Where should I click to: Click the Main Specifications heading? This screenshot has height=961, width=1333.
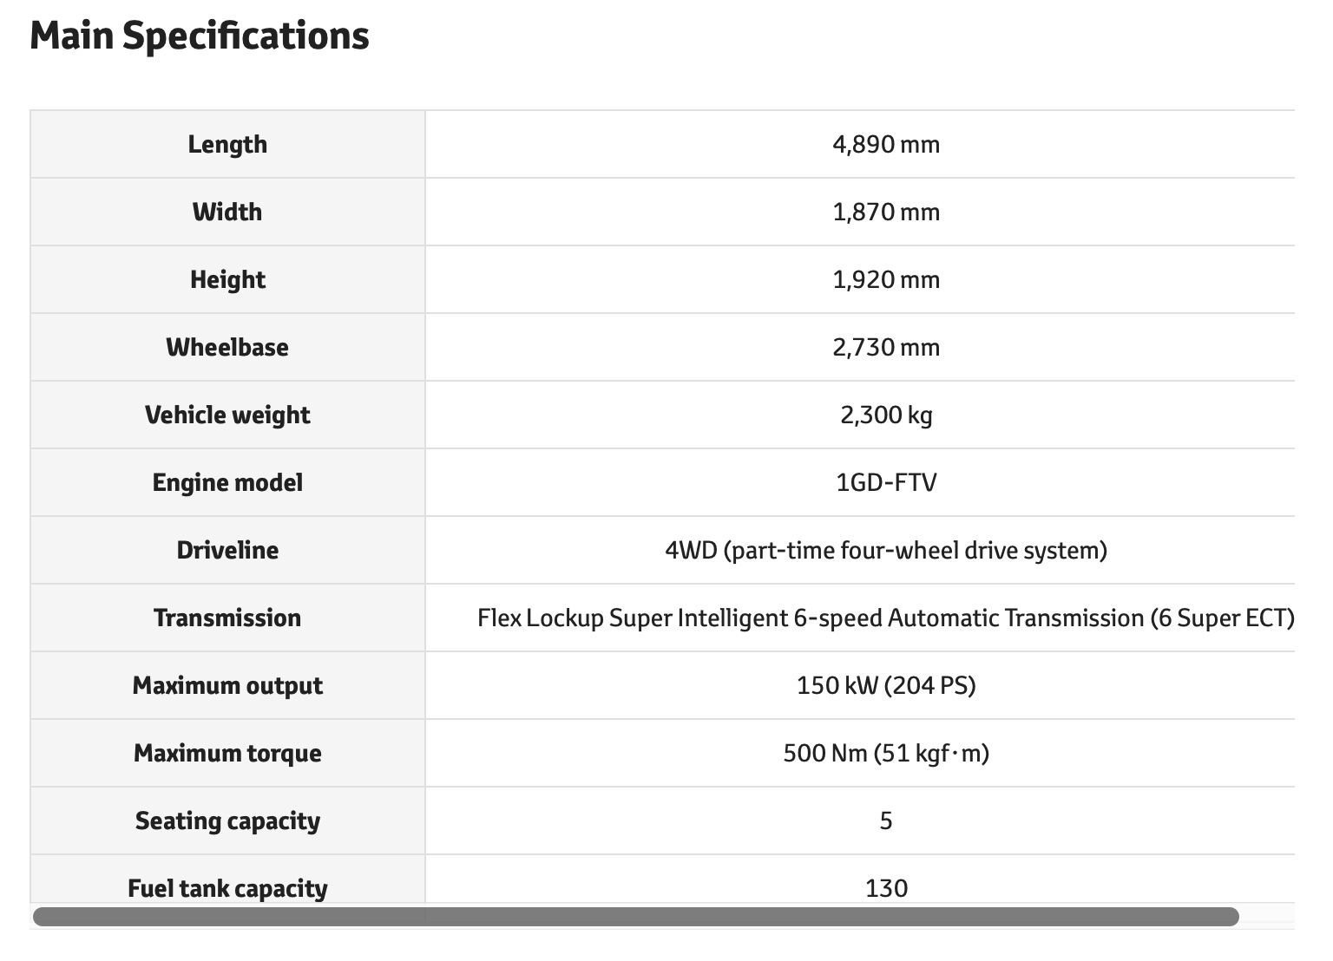pyautogui.click(x=200, y=36)
